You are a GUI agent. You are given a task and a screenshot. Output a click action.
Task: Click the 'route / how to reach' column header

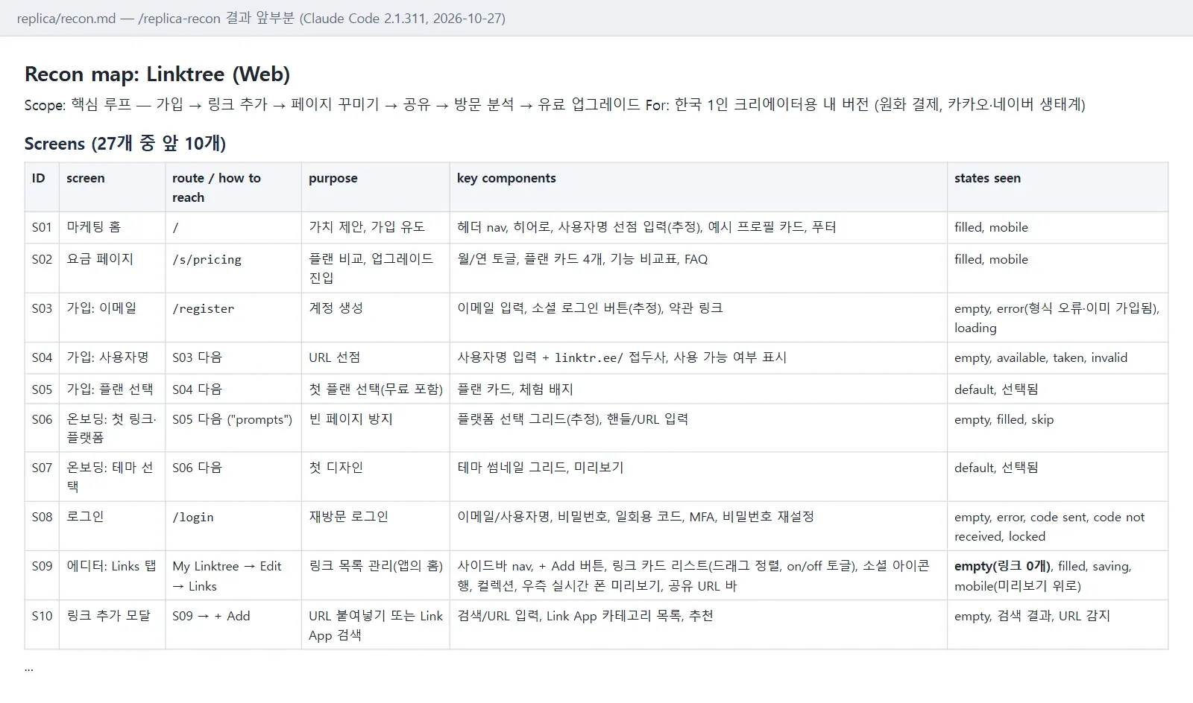(233, 187)
